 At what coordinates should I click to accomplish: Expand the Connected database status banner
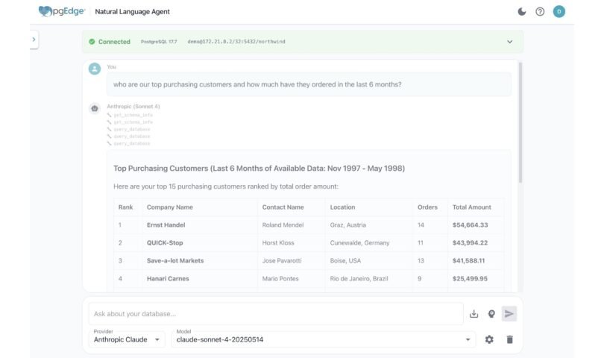pos(509,42)
